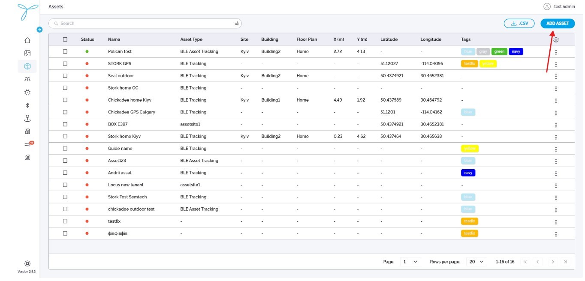Click the name cell "chickadee outdoor test"
585x281 pixels.
pos(131,209)
